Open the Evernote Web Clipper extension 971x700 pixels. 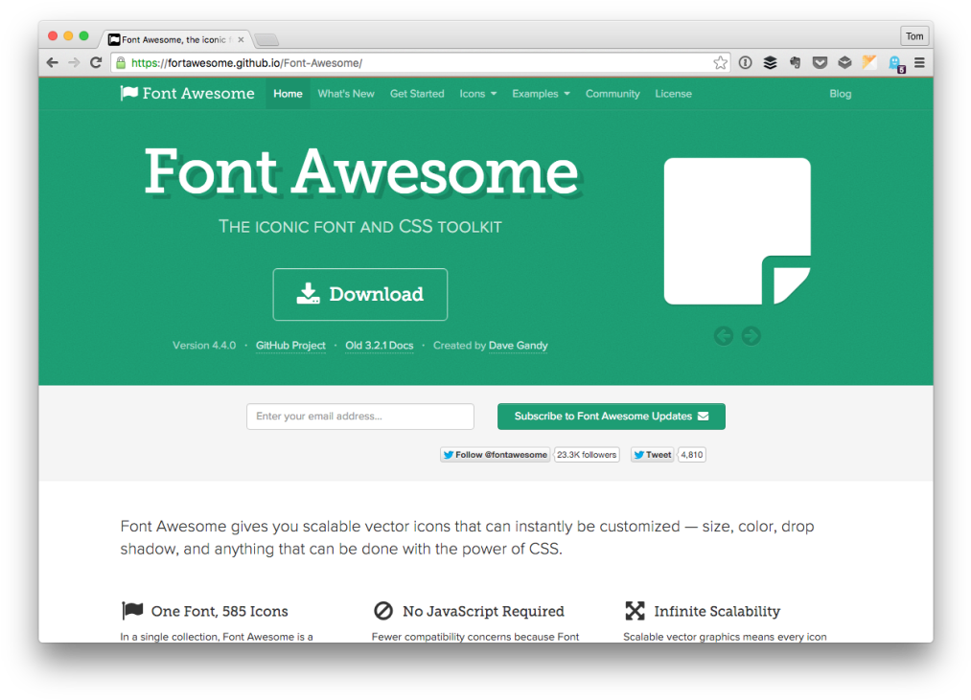pyautogui.click(x=795, y=63)
